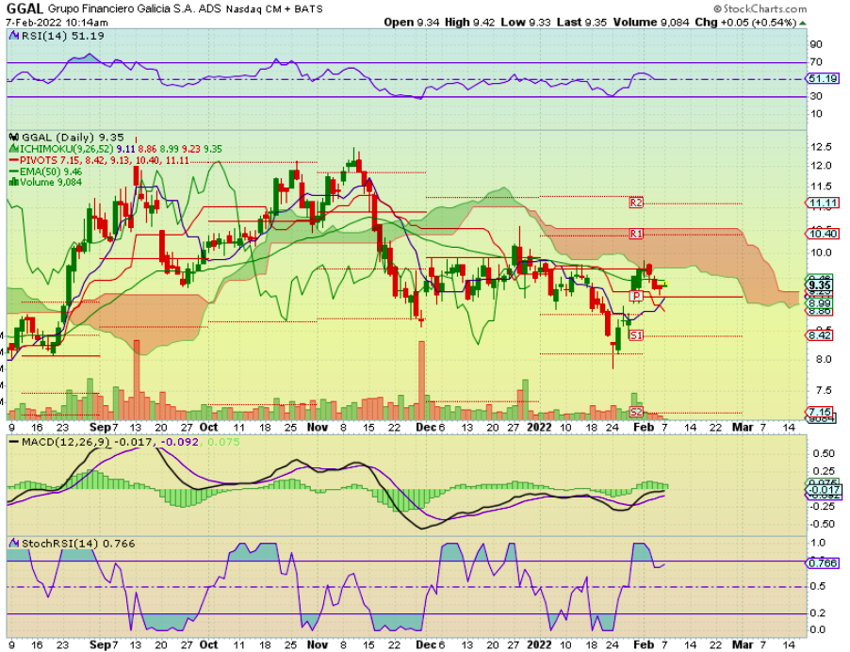This screenshot has height=652, width=850.
Task: Click the MACD(12,26,9) legend icon
Action: (11, 444)
